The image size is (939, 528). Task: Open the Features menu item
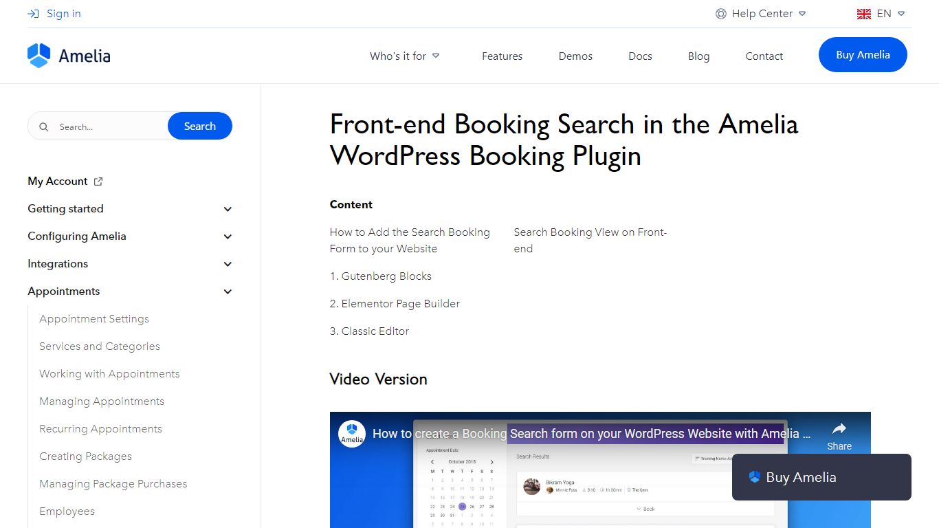[x=502, y=56]
